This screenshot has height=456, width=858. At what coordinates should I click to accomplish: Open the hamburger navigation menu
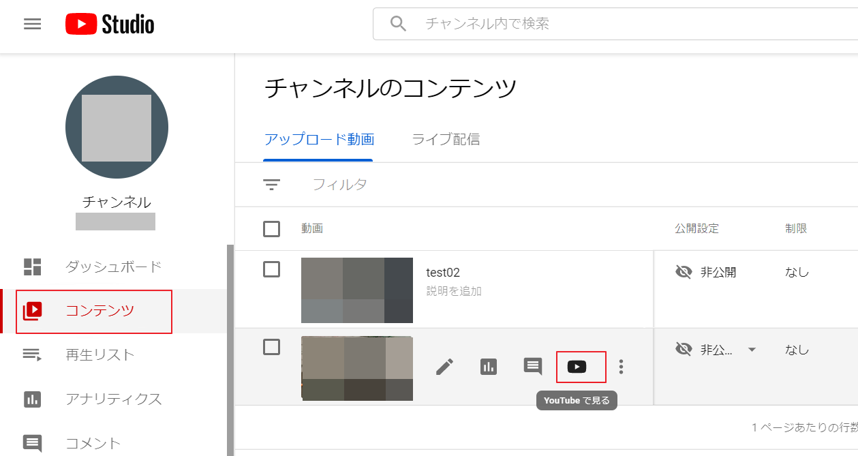pos(32,24)
